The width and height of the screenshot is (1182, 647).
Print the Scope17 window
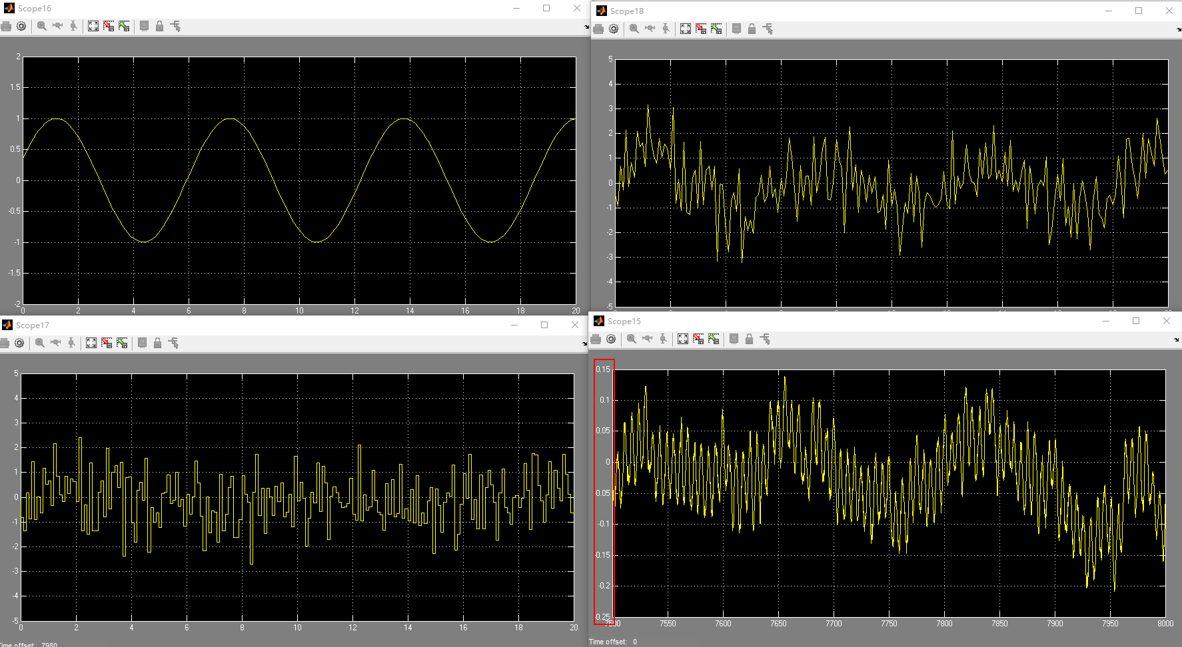coord(4,343)
